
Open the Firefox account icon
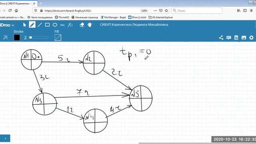coord(251,11)
